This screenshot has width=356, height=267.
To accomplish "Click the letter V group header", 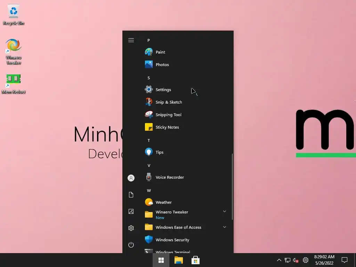I will [x=149, y=165].
